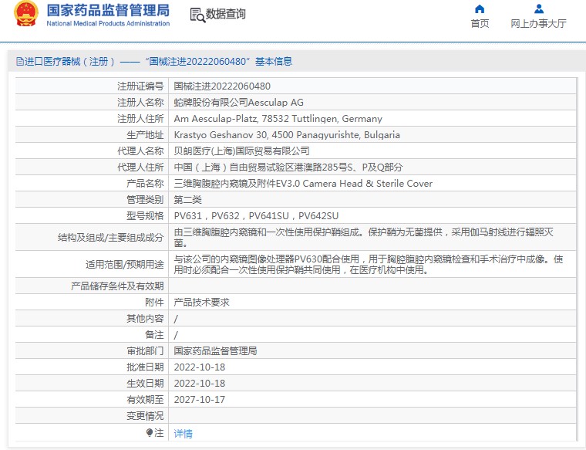Click the 产品名称 label

tap(145, 183)
